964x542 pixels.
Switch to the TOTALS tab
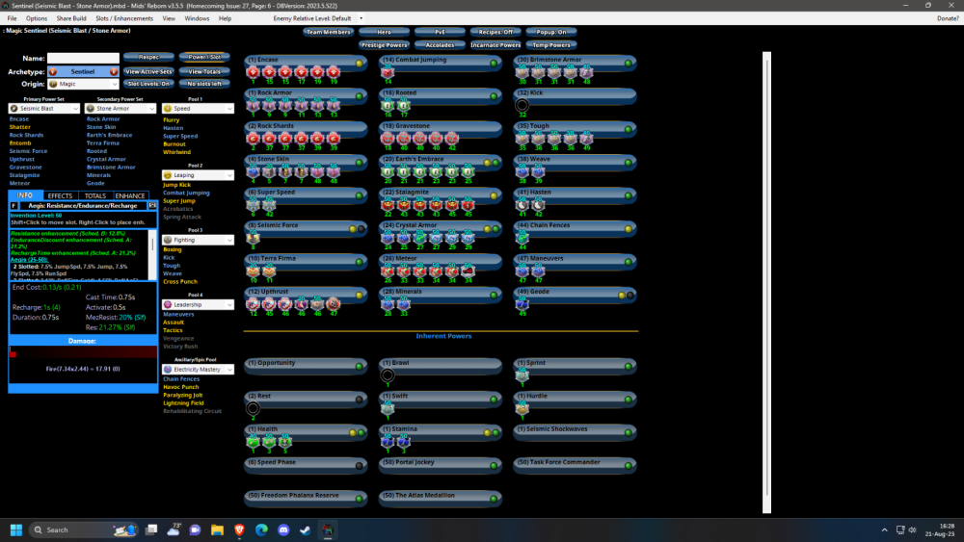(x=95, y=195)
